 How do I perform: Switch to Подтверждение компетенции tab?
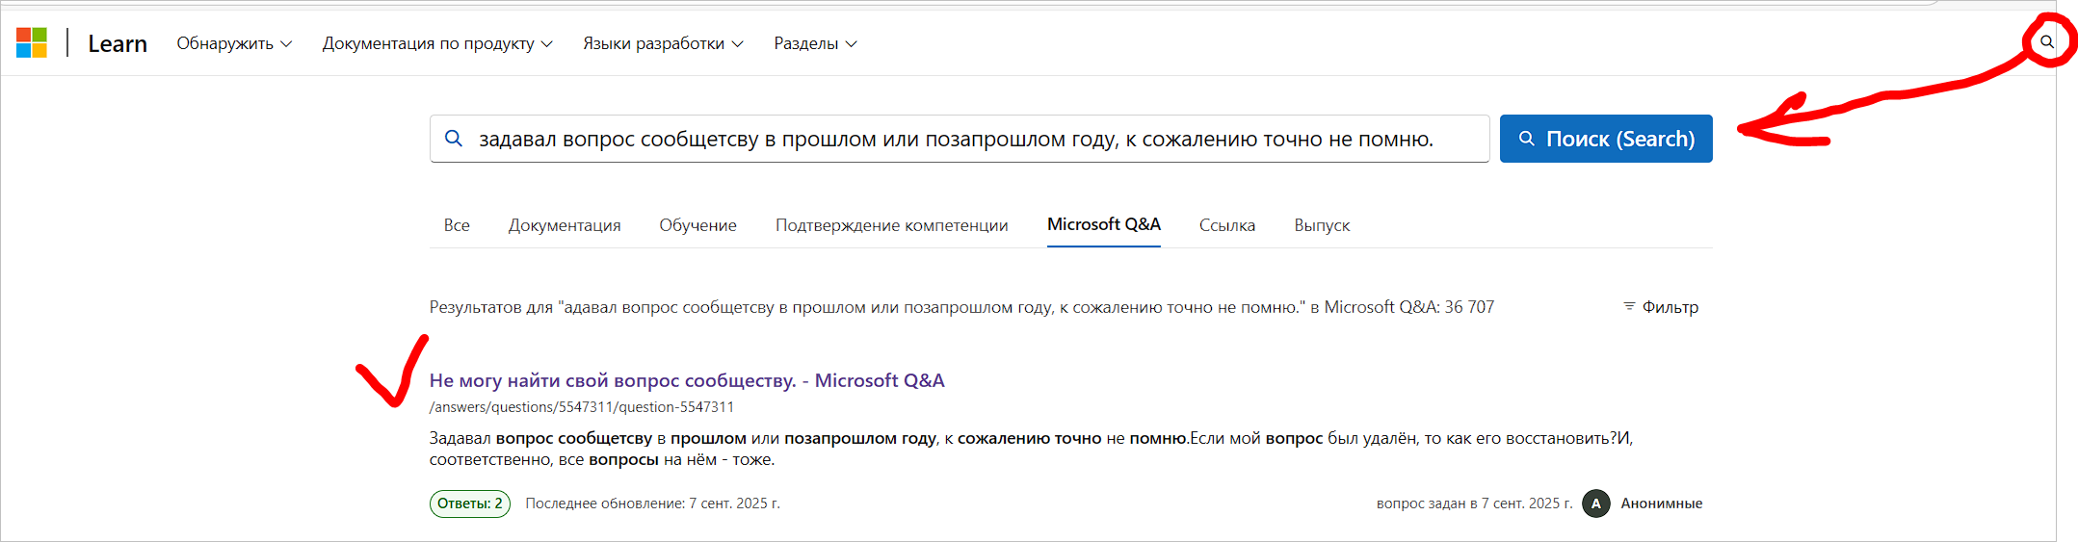[892, 225]
